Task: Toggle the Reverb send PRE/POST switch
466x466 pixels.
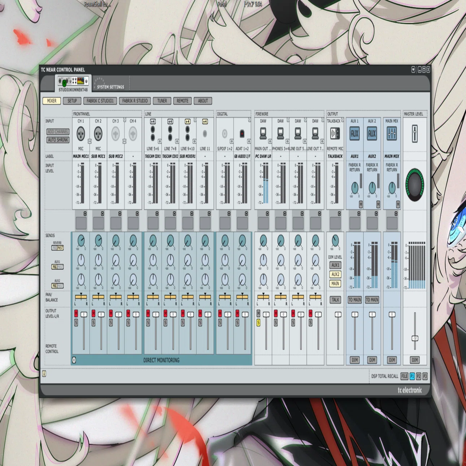Action: click(x=57, y=248)
